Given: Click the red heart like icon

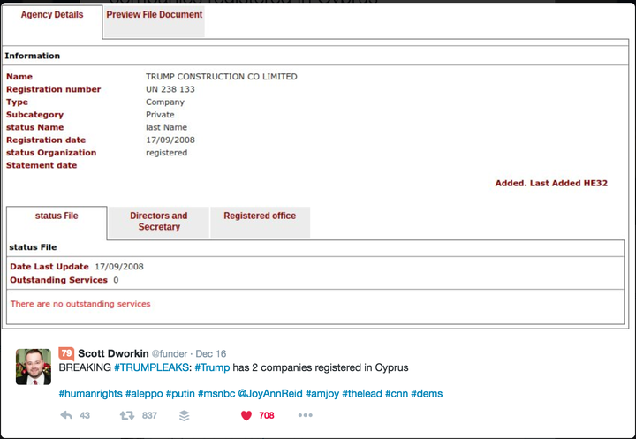Looking at the screenshot, I should (x=246, y=415).
